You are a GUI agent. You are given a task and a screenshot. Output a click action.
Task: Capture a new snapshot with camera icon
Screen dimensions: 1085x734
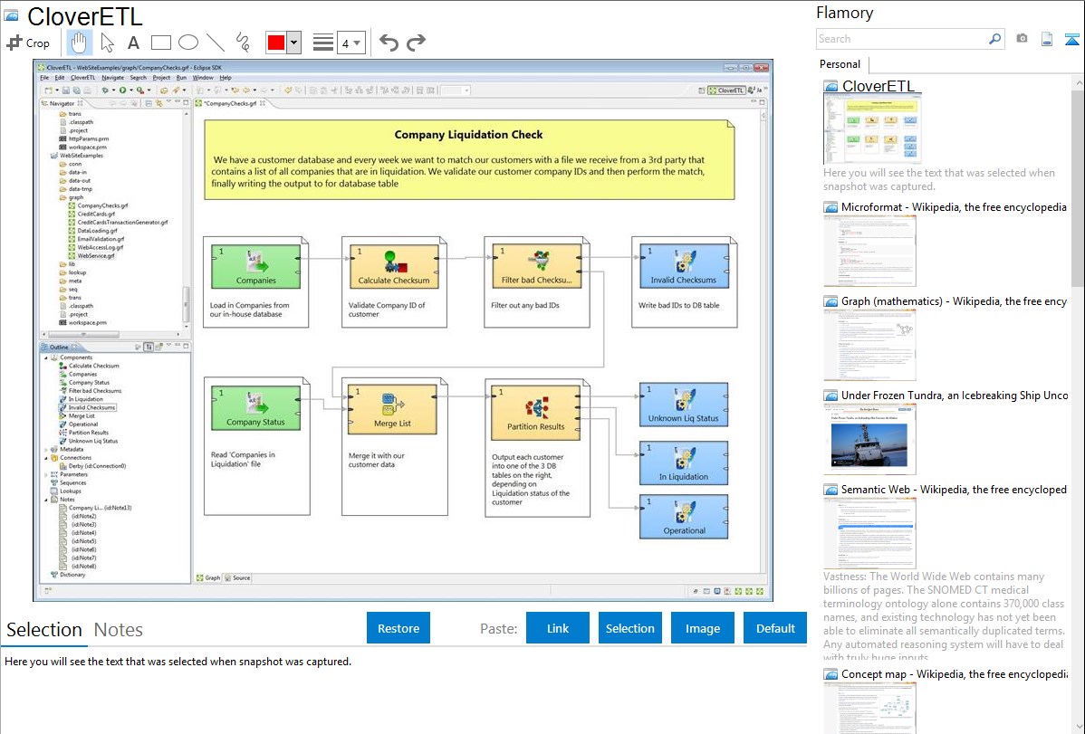1022,39
